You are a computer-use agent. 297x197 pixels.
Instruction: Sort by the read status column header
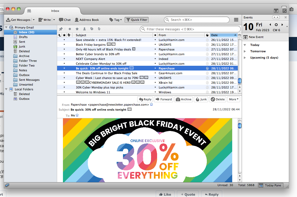(155, 35)
